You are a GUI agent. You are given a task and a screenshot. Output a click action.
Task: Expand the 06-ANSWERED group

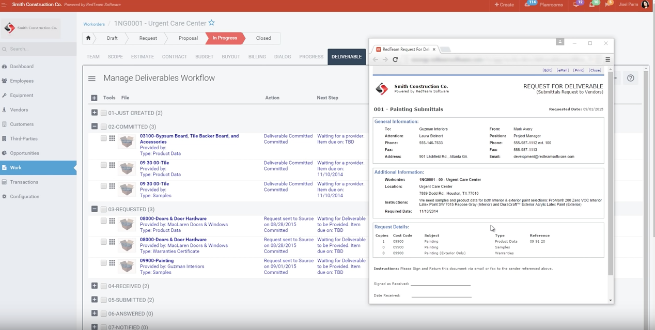[x=94, y=313]
